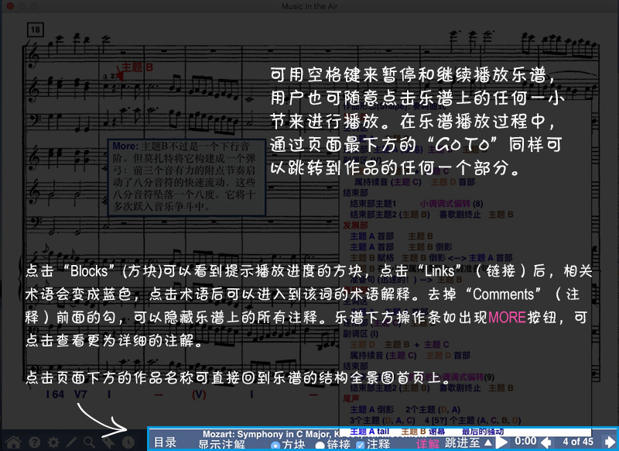Jump to '主题 A tail' in the list

370,431
